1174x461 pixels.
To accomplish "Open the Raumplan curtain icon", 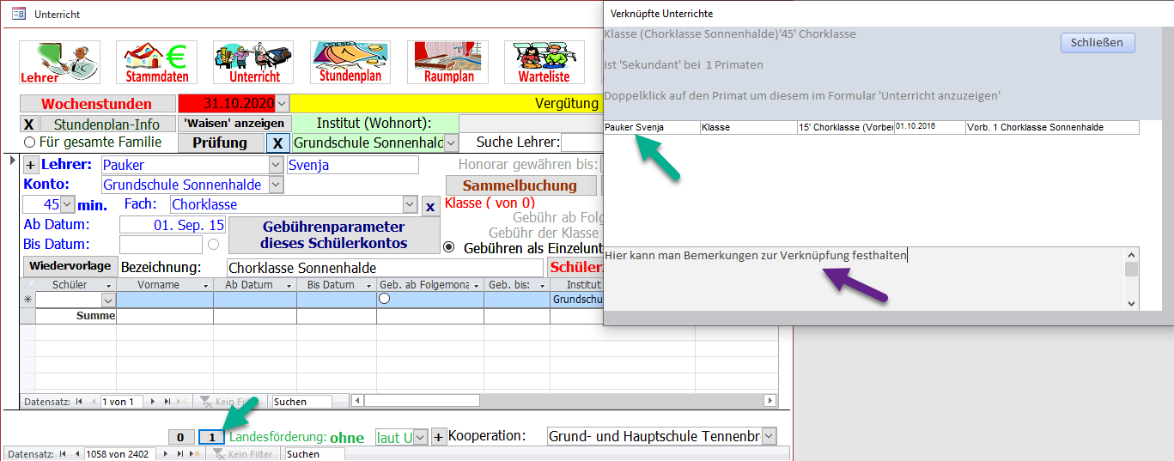I will coord(447,62).
